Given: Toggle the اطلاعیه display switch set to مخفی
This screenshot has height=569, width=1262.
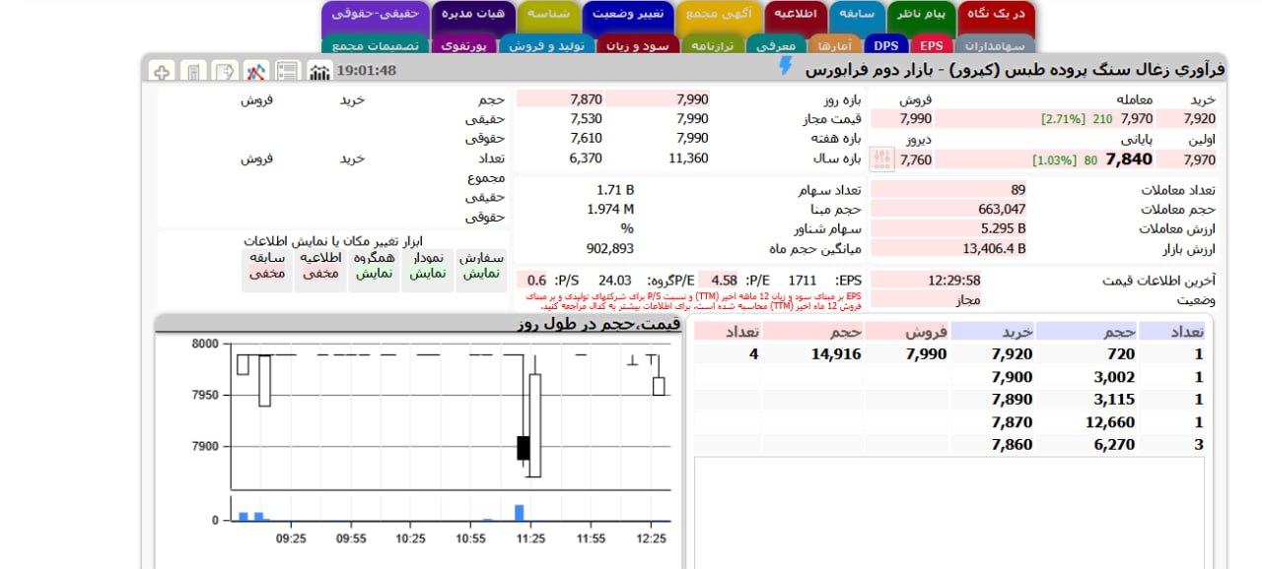Looking at the screenshot, I should (319, 266).
